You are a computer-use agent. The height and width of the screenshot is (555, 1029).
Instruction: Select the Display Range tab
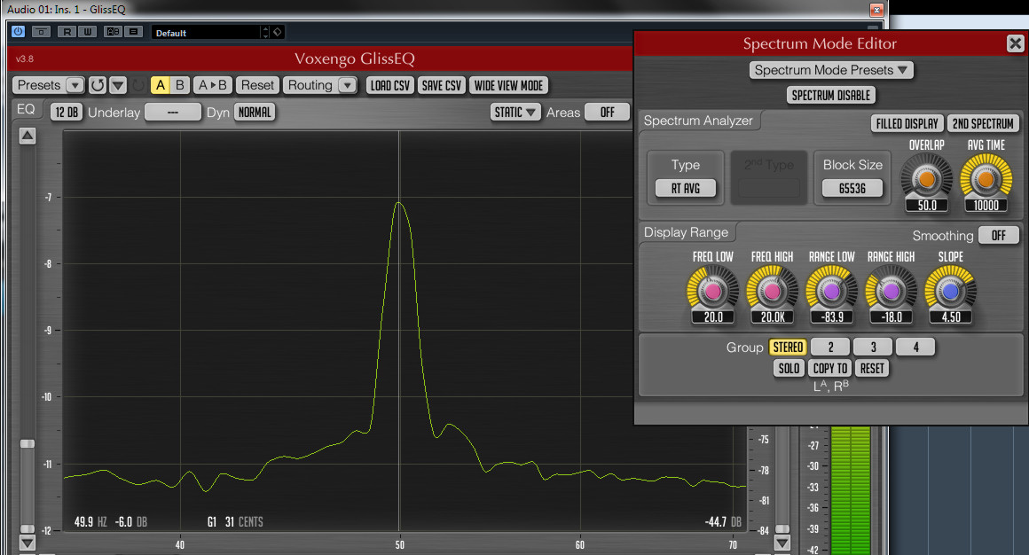(686, 232)
